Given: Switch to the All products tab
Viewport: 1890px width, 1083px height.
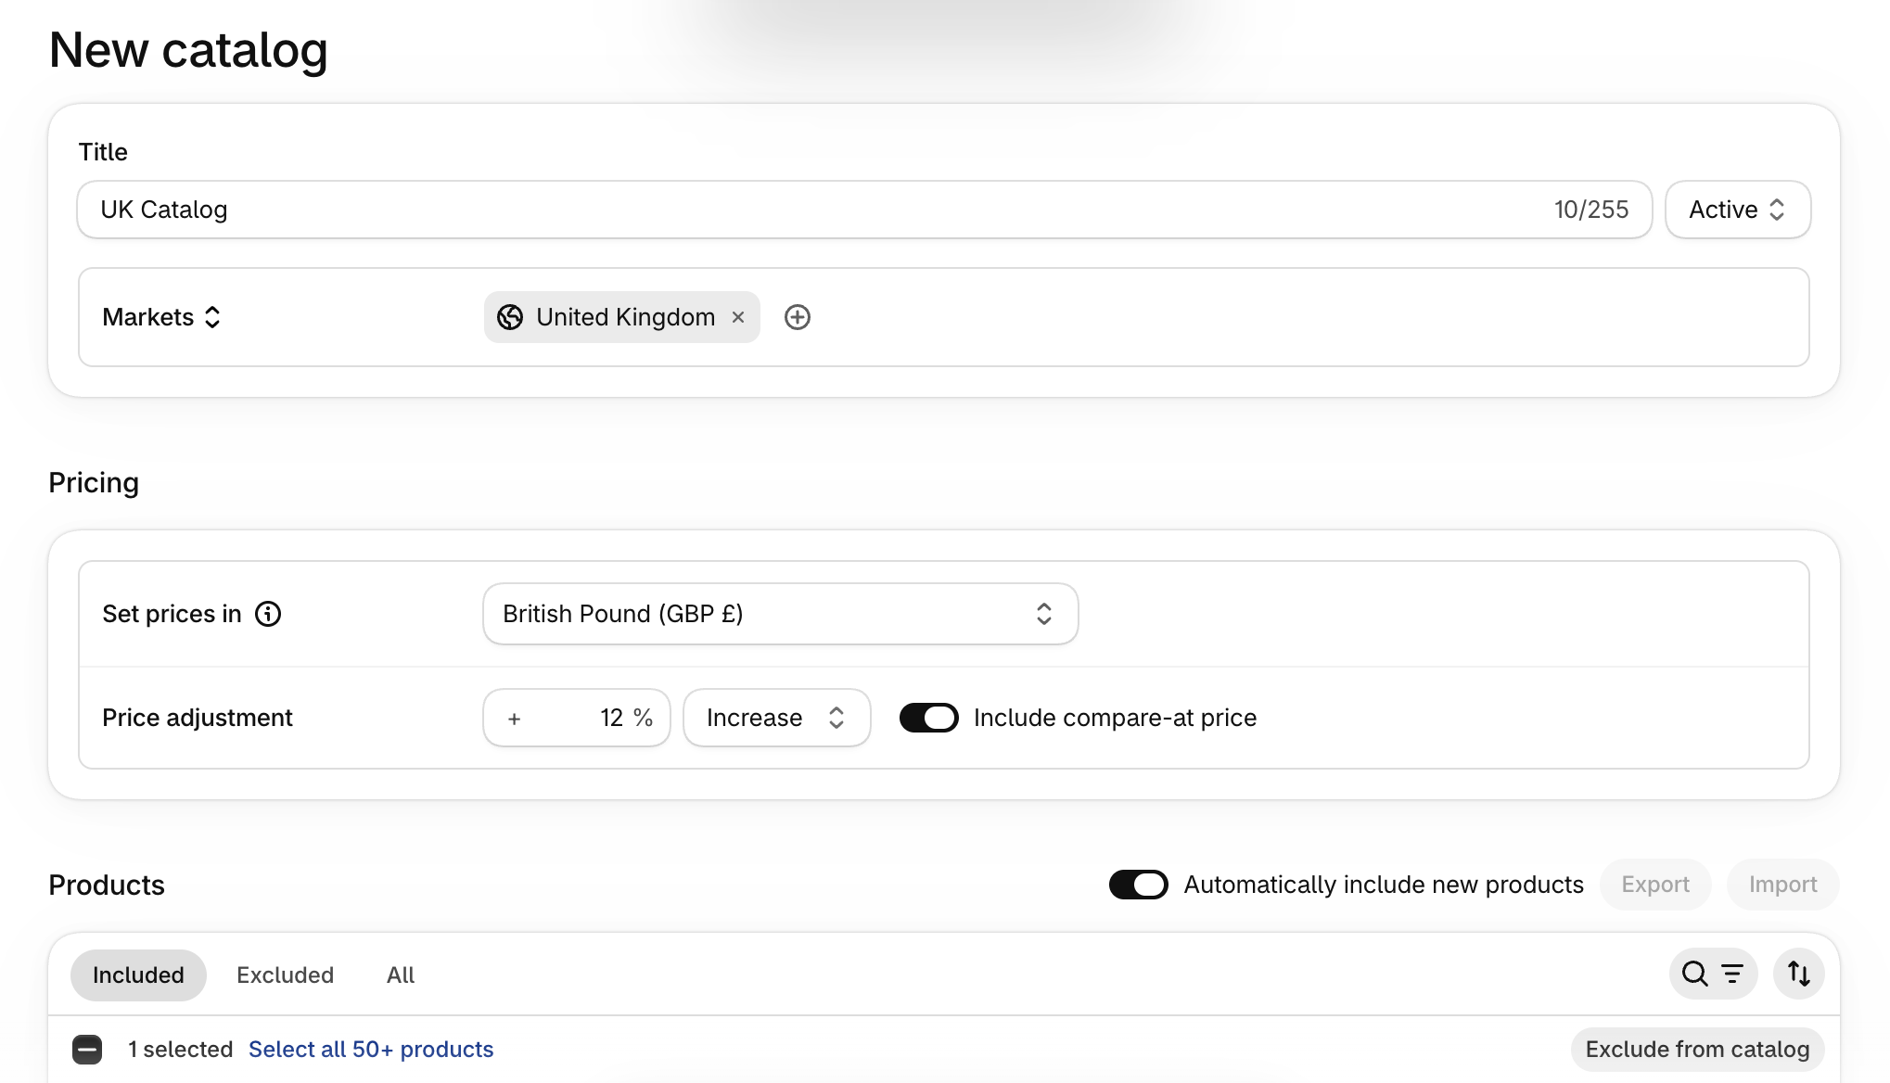Looking at the screenshot, I should point(401,975).
